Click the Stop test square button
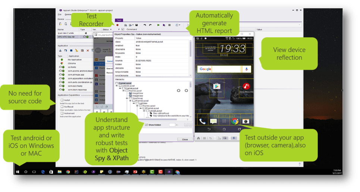This screenshot has width=360, height=192. click(x=169, y=25)
